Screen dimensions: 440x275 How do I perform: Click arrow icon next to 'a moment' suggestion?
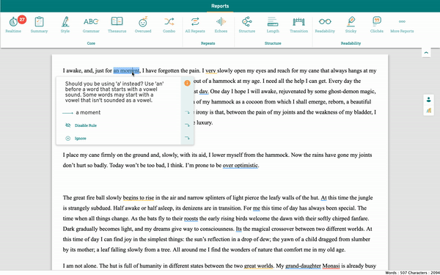(x=187, y=112)
